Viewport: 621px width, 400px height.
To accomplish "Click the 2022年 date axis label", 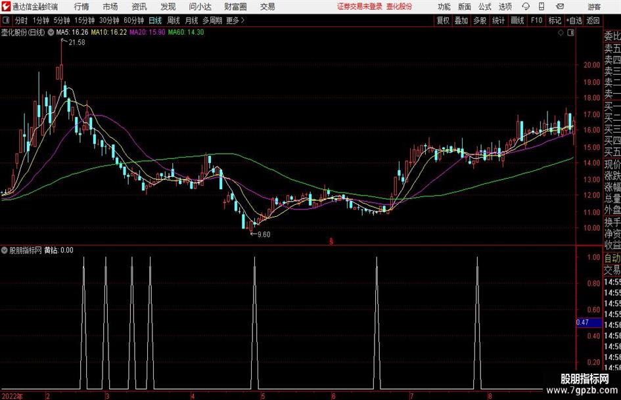I will coord(12,396).
